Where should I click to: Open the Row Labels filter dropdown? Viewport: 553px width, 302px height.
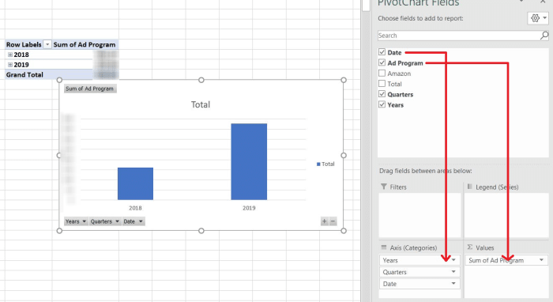coord(47,44)
